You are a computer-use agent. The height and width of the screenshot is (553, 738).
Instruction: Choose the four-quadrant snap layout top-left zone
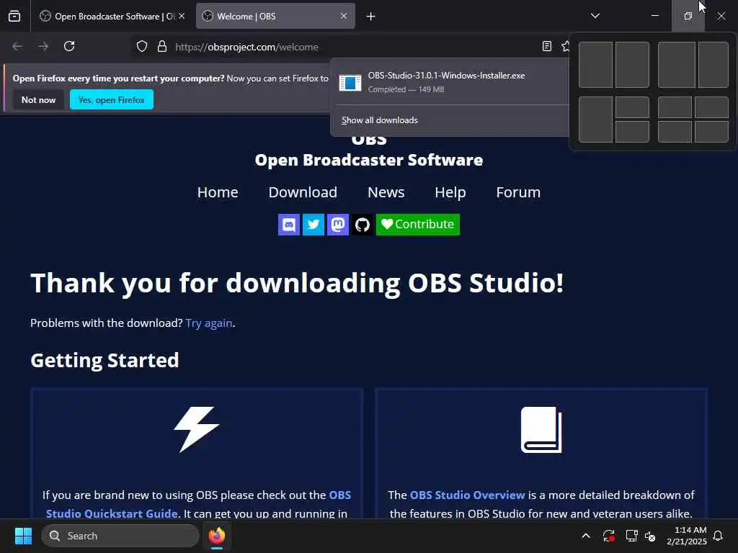click(675, 107)
